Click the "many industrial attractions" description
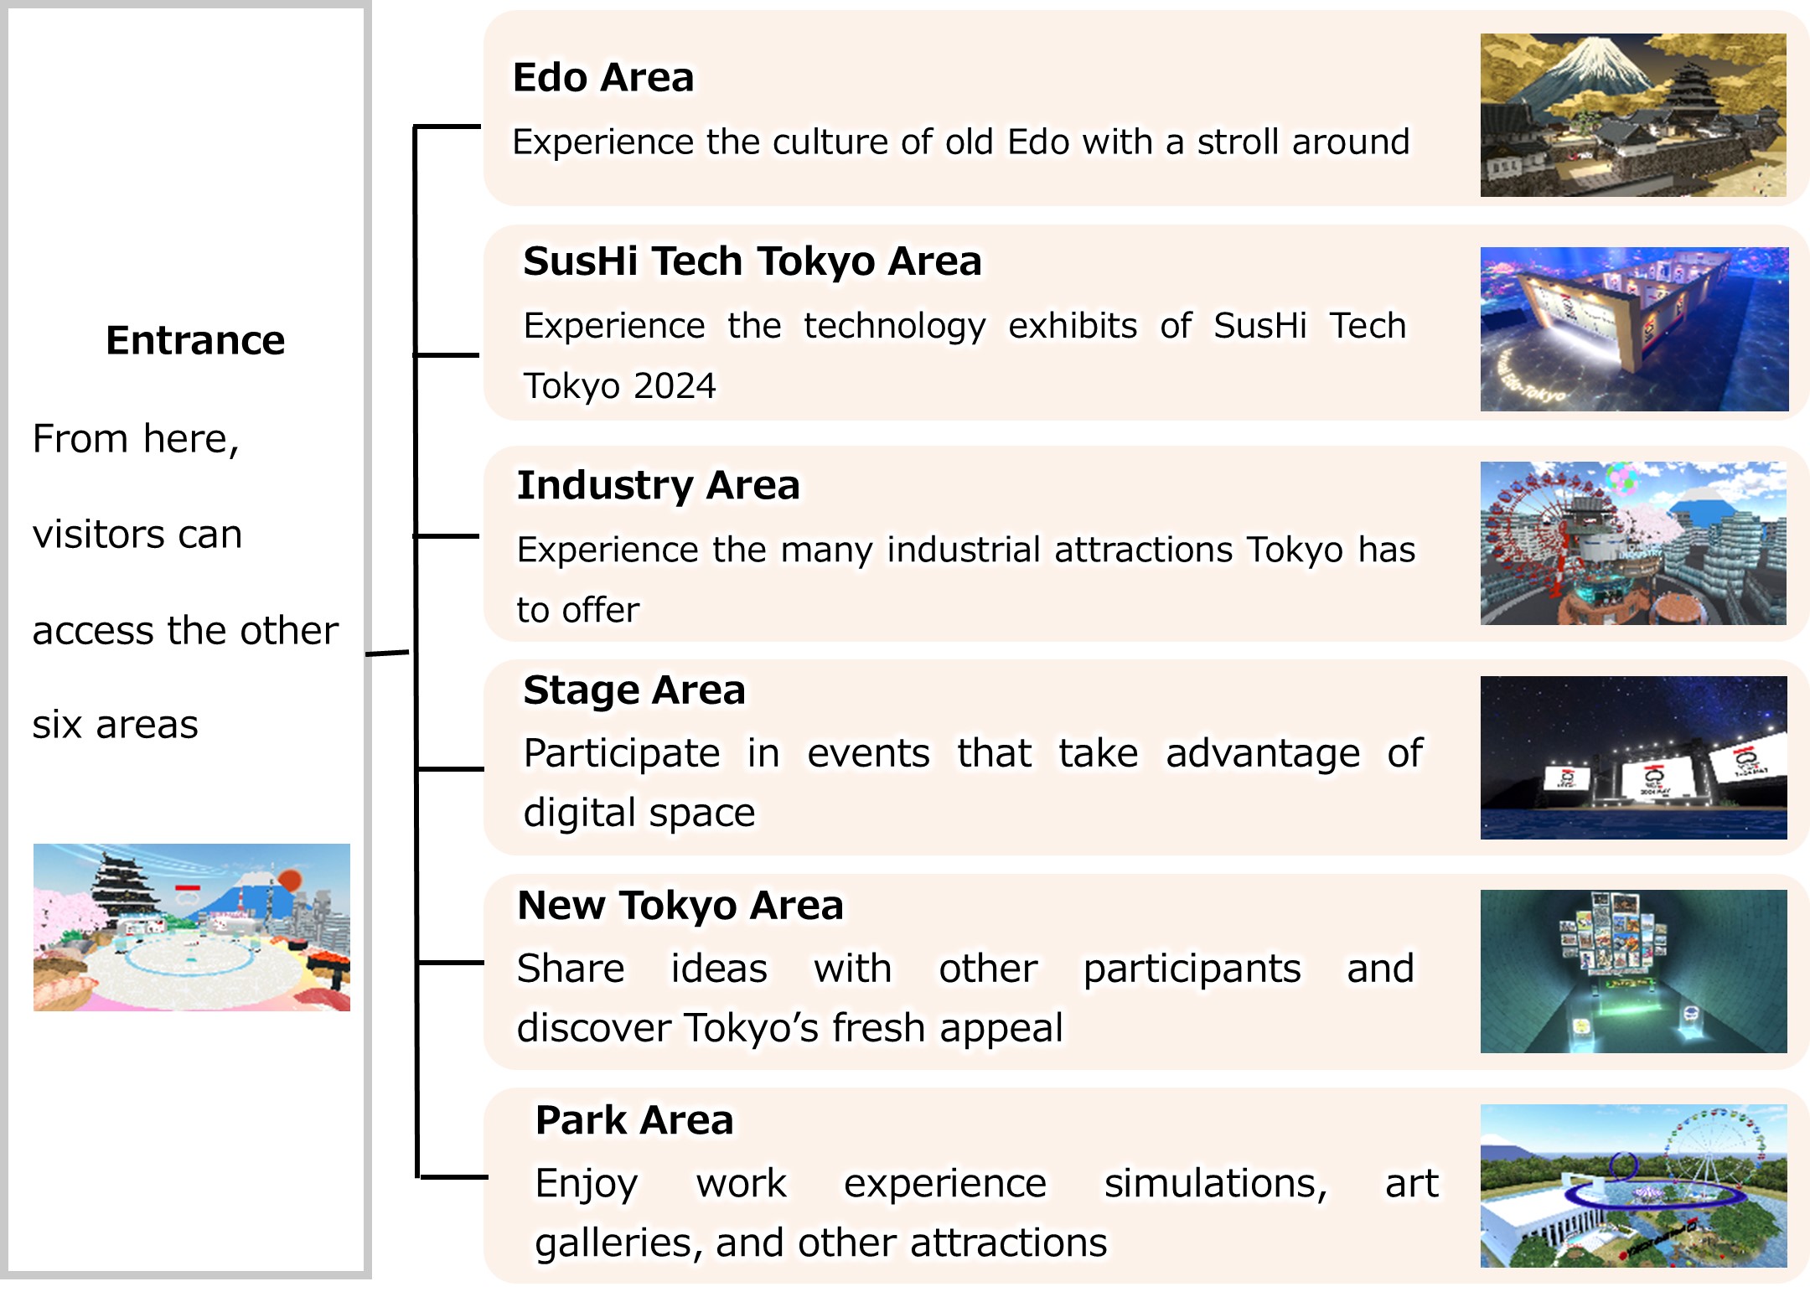 965,550
